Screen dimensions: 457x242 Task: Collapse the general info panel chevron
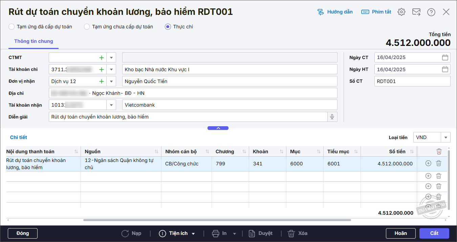click(x=218, y=128)
